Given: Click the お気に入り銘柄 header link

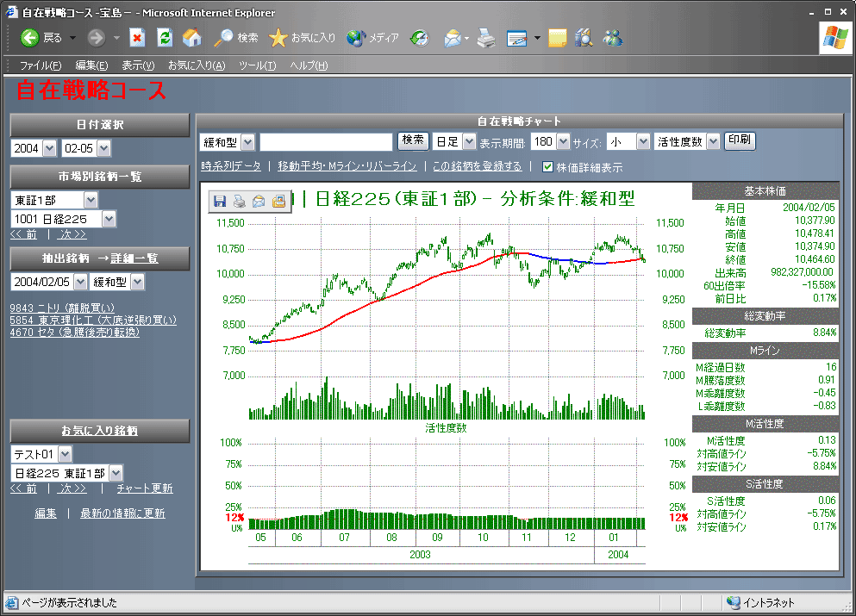Looking at the screenshot, I should pos(99,431).
